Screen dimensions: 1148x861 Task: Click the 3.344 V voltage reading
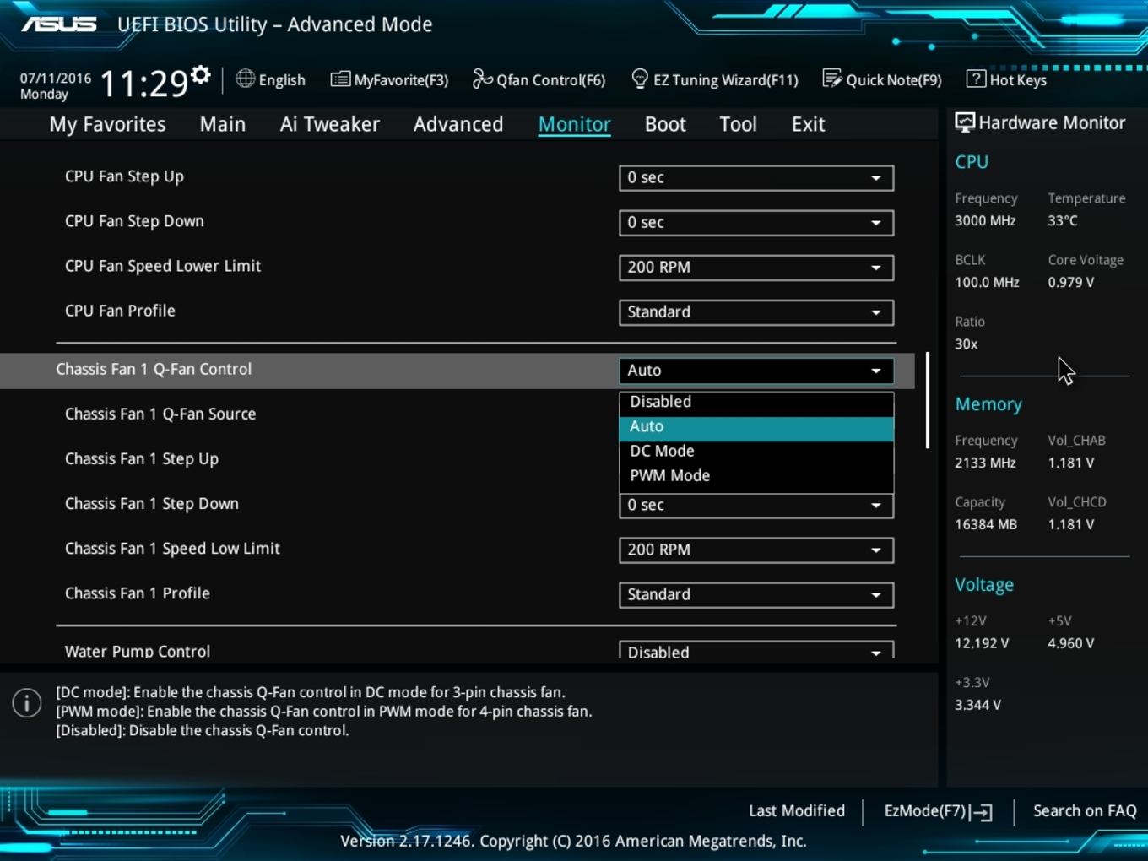pos(977,705)
